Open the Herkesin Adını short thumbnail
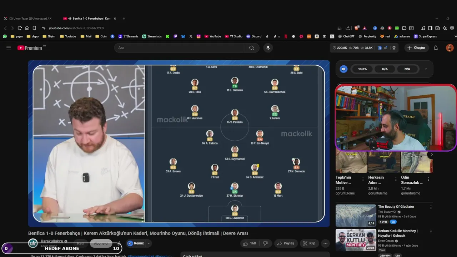This screenshot has width=457, height=257. point(384,162)
